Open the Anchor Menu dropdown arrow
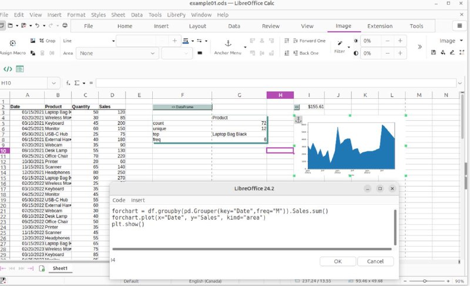Image resolution: width=470 pixels, height=286 pixels. click(x=245, y=47)
